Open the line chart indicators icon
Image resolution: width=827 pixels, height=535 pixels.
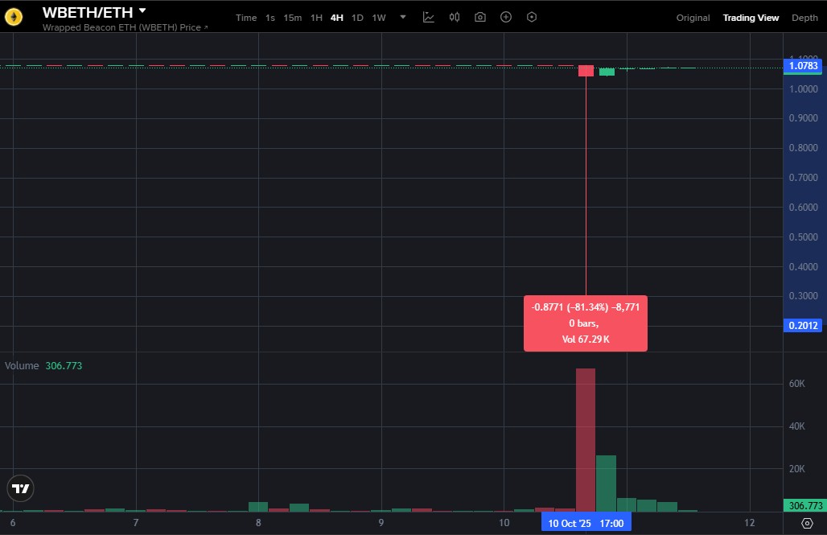pos(429,18)
